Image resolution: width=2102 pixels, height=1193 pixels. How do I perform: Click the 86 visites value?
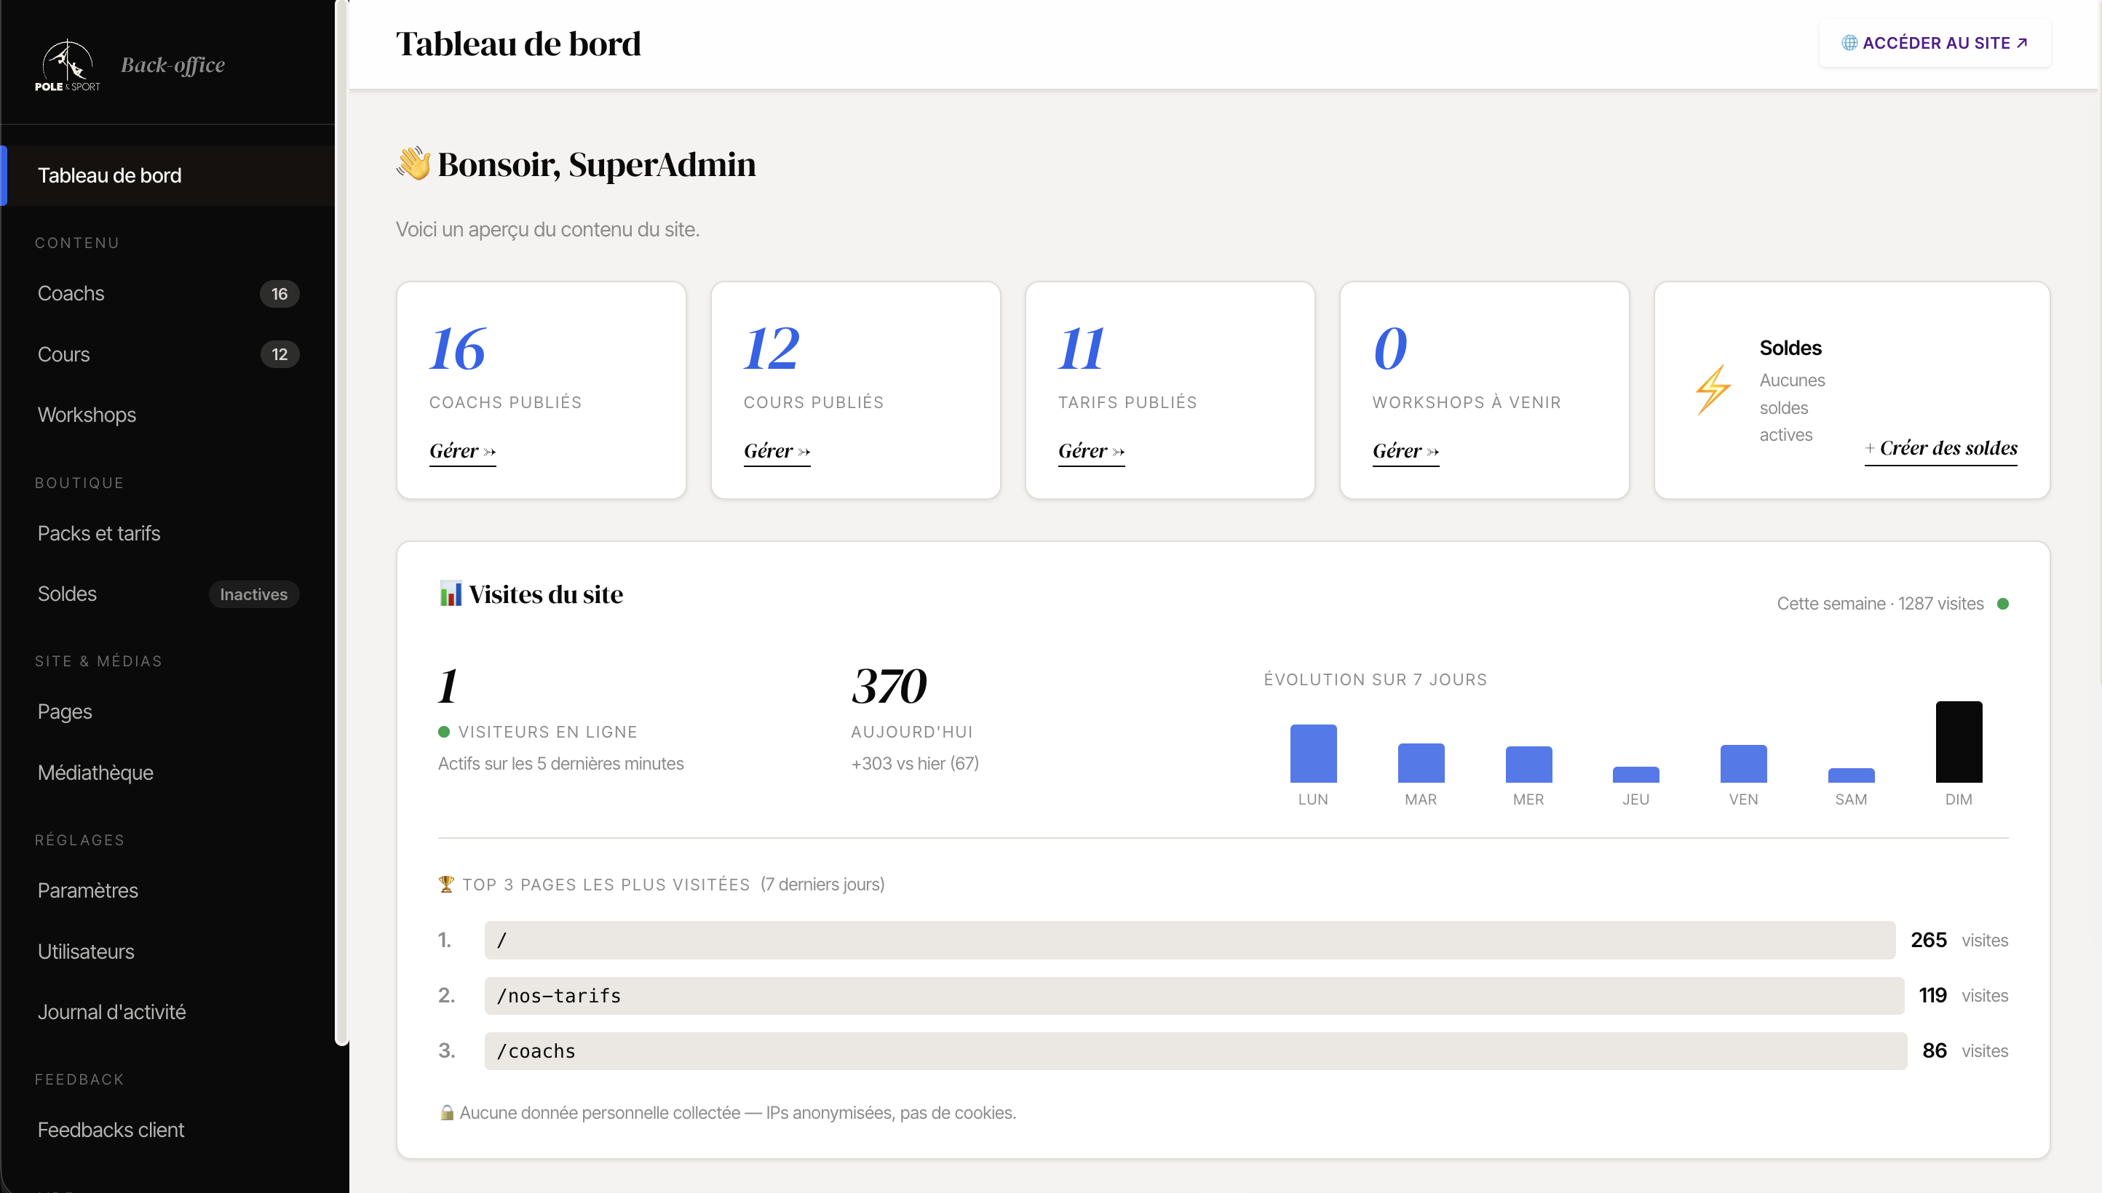click(x=1934, y=1051)
